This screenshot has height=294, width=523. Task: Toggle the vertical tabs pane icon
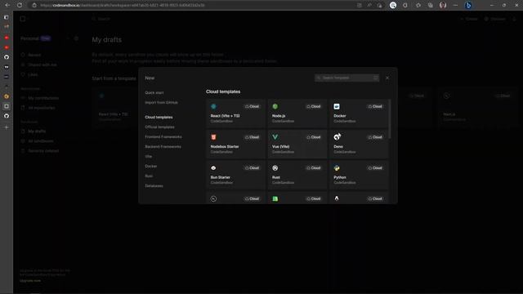(x=7, y=17)
